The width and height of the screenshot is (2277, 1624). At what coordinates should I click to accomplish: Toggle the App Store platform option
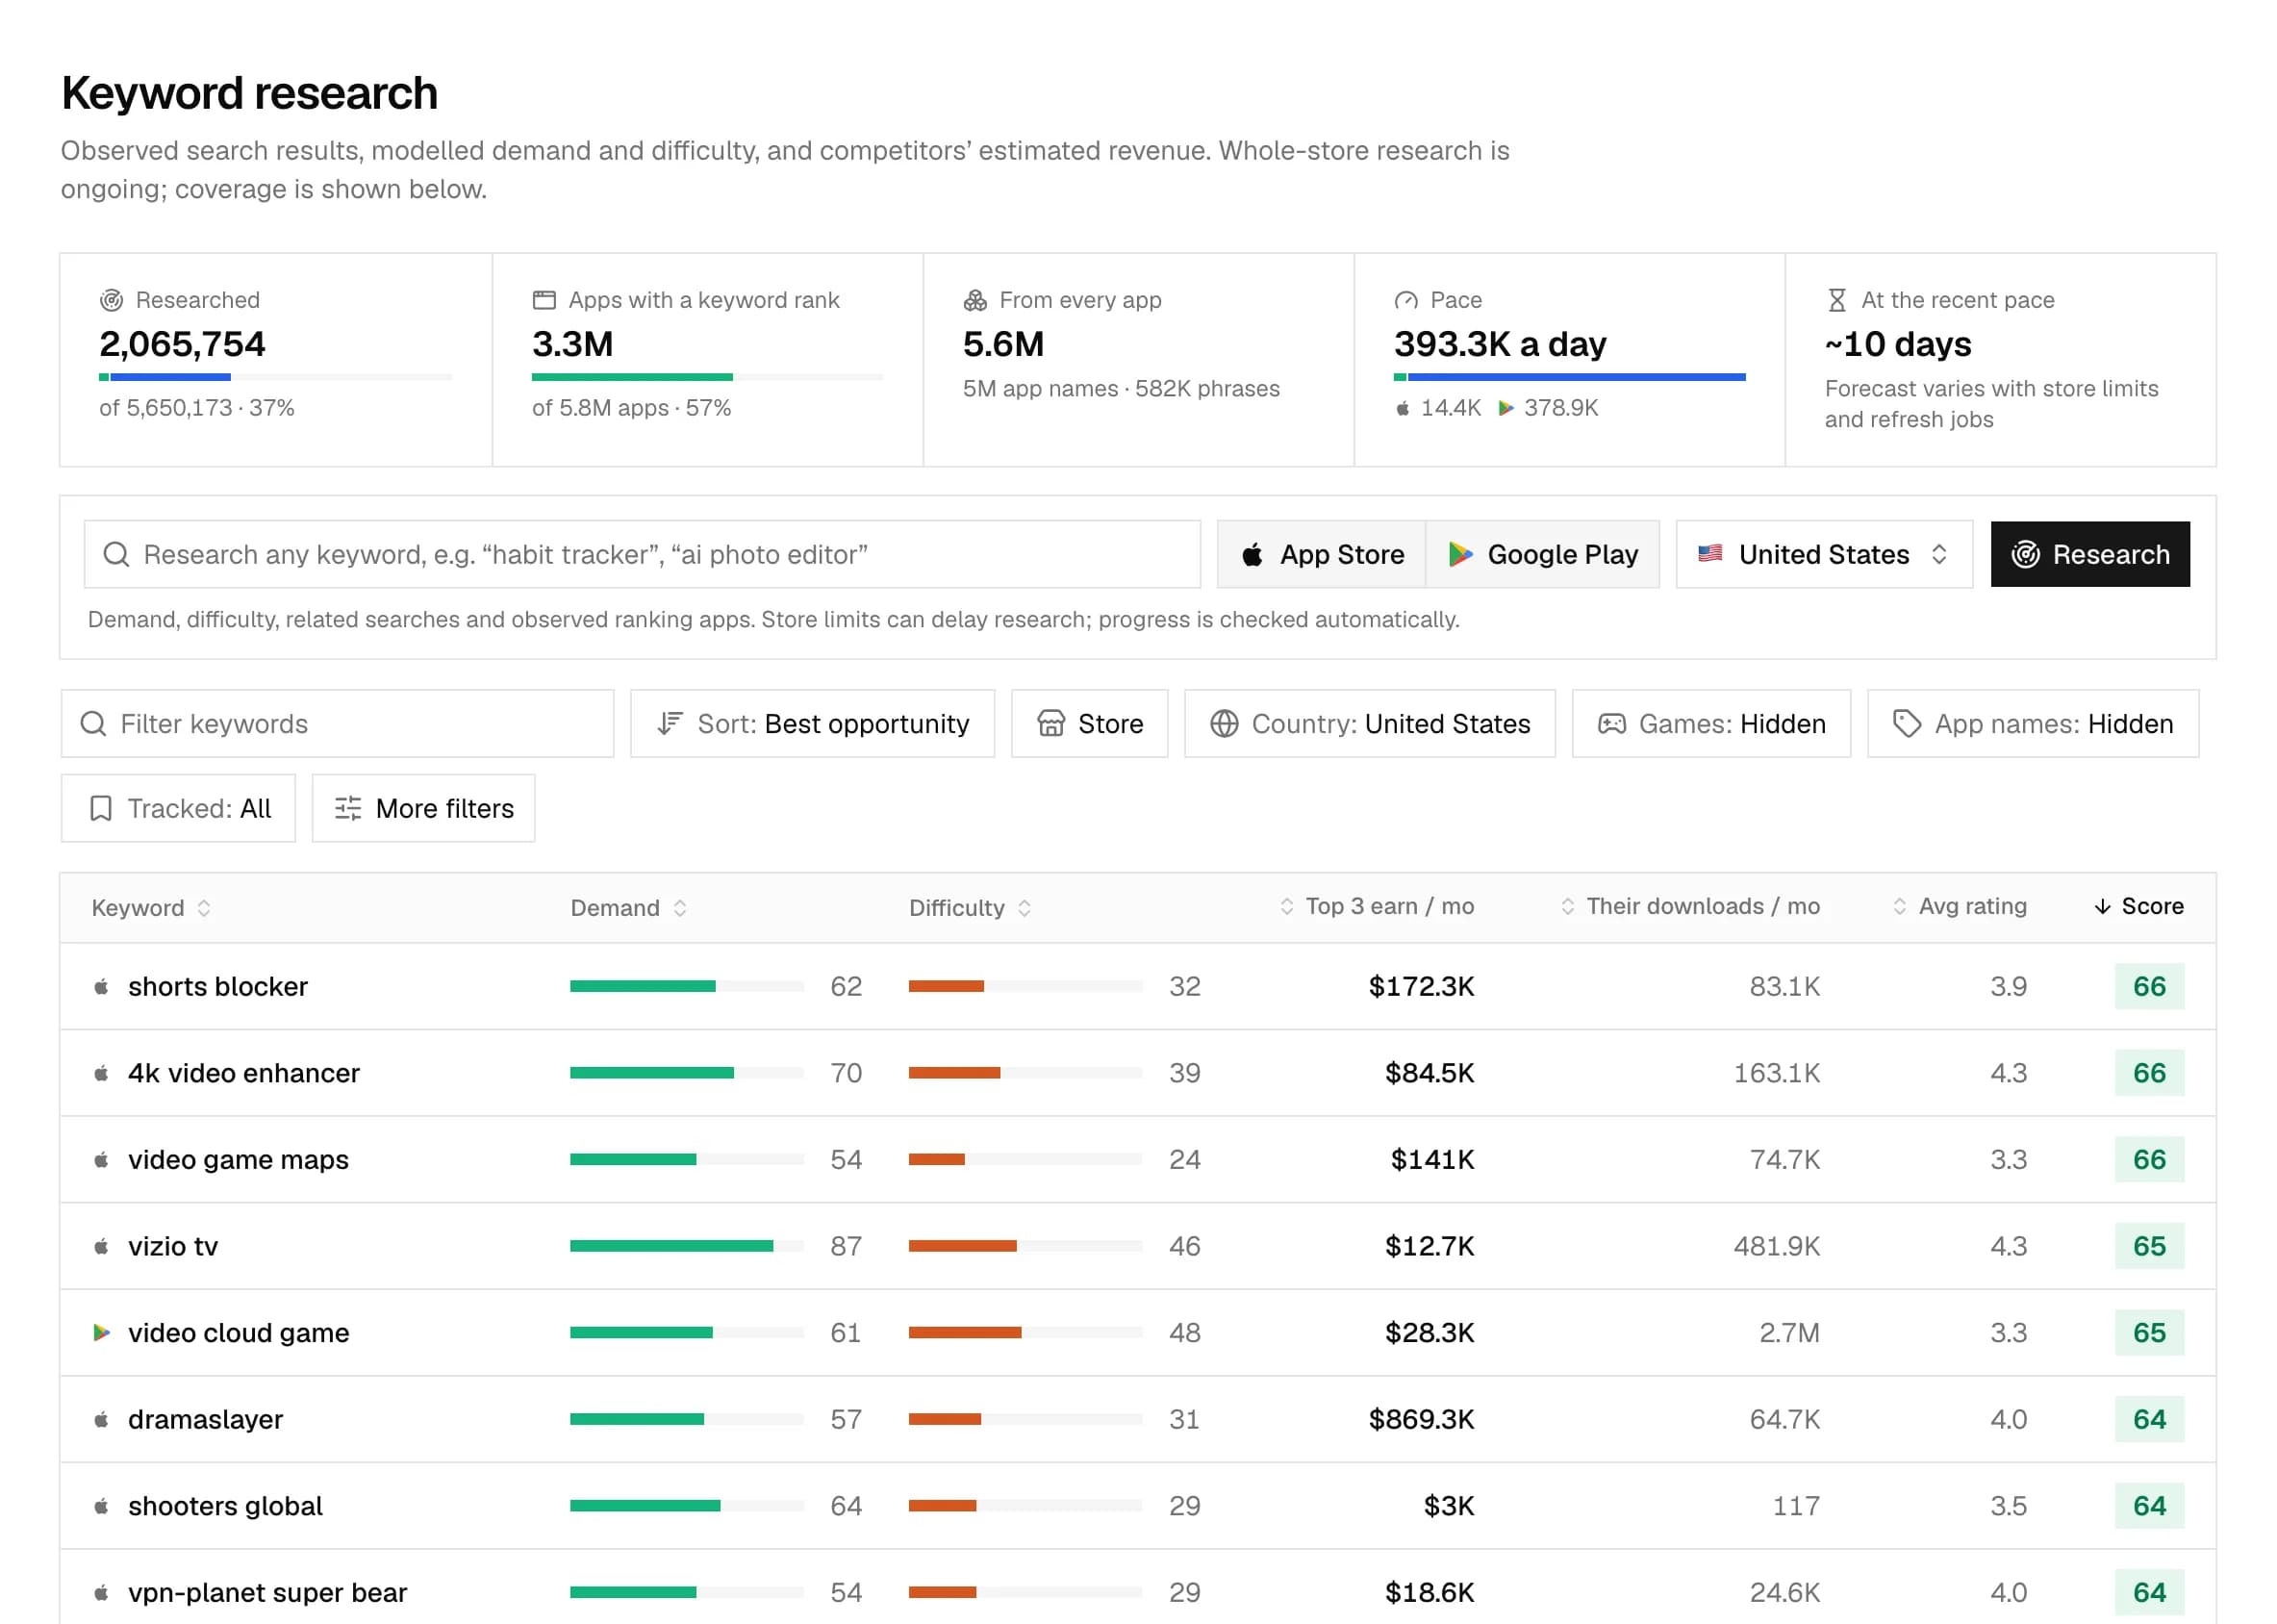tap(1322, 554)
